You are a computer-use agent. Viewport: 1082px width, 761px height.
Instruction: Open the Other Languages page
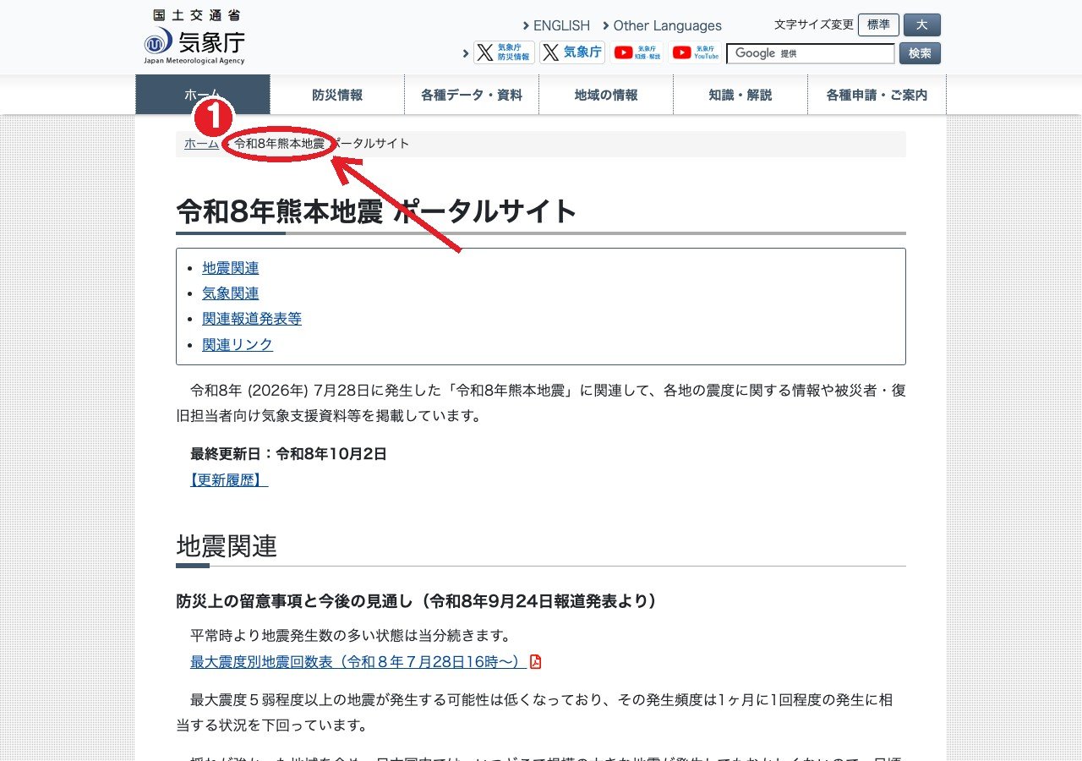coord(667,25)
